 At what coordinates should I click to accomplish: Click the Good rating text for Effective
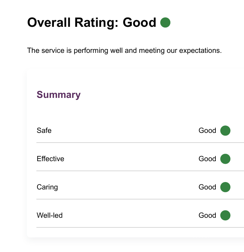pyautogui.click(x=207, y=159)
